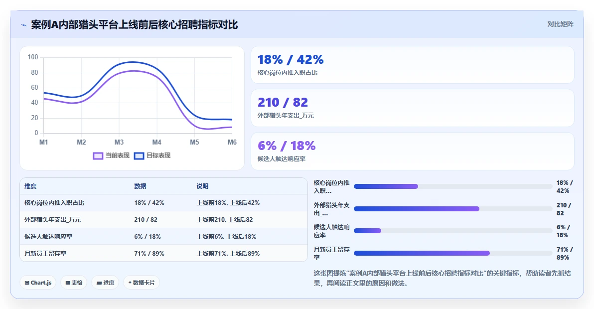Click the M1 axis label on chart
Viewport: 594px width, 309px height.
(43, 142)
